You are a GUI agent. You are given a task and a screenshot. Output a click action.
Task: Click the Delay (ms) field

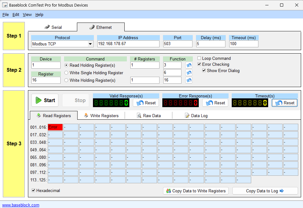211,44
